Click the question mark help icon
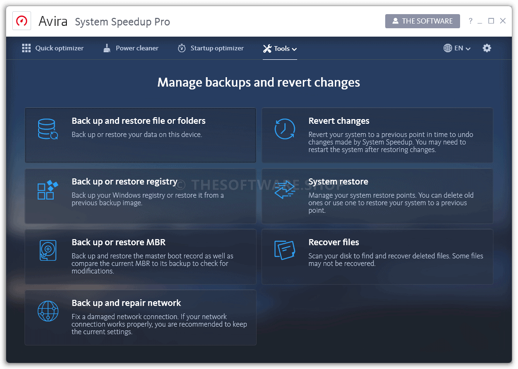The height and width of the screenshot is (369, 518). pos(470,21)
